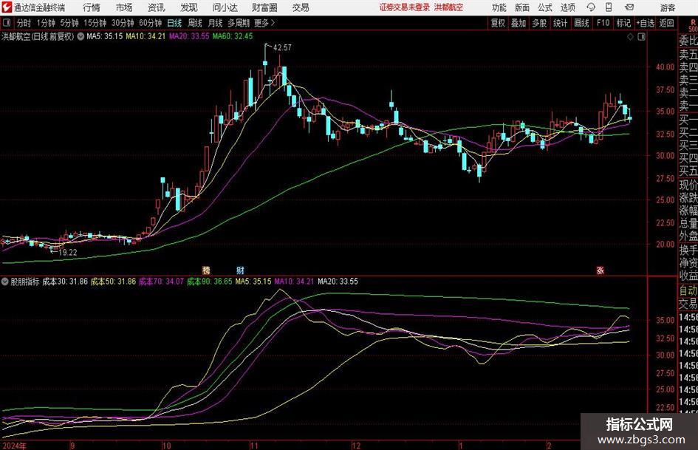Image resolution: width=698 pixels, height=450 pixels.
Task: Select the 15分钟 period tab
Action: pyautogui.click(x=95, y=23)
